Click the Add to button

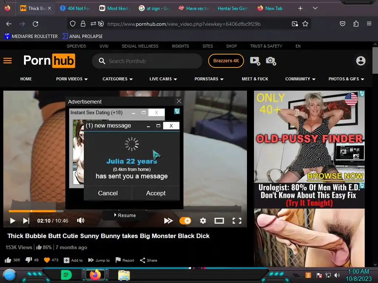coord(73,260)
